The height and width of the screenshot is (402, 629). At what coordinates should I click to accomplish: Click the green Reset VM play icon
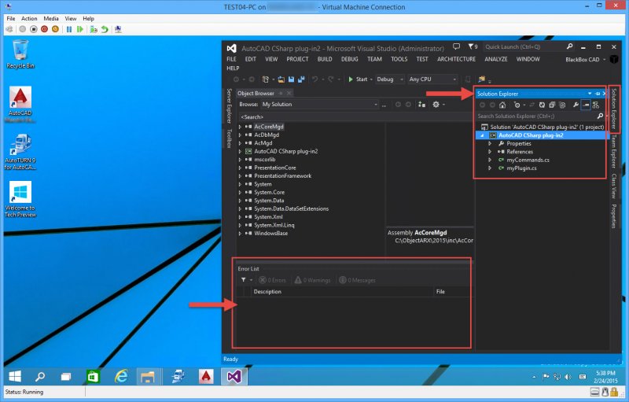coord(80,29)
